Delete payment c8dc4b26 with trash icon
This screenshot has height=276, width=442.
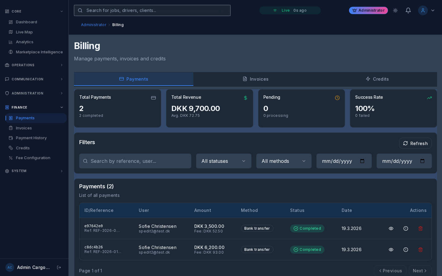pyautogui.click(x=421, y=250)
